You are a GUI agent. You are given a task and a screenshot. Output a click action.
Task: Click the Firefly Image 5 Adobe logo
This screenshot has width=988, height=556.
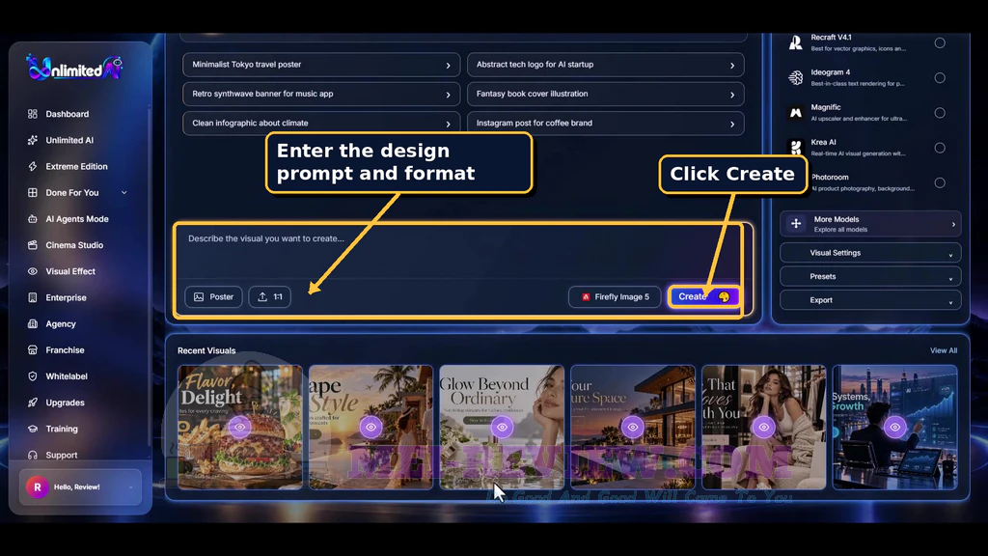point(586,297)
